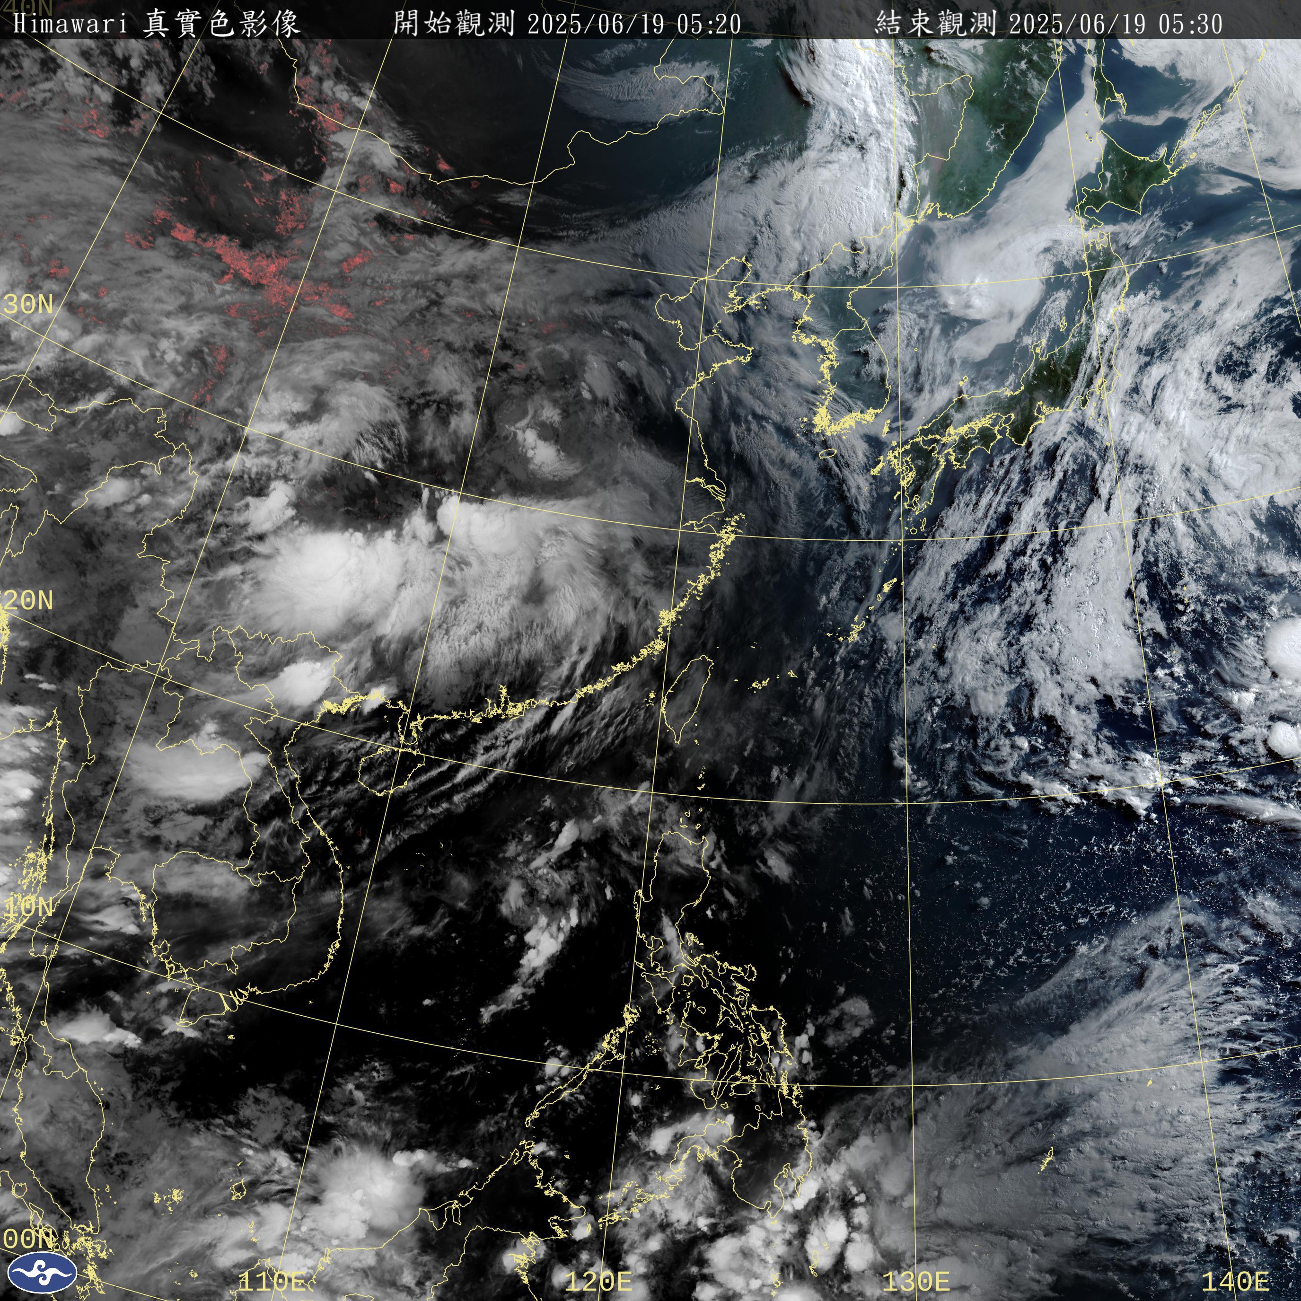Image resolution: width=1301 pixels, height=1301 pixels.
Task: Click the '20N' latitude label
Action: (27, 600)
